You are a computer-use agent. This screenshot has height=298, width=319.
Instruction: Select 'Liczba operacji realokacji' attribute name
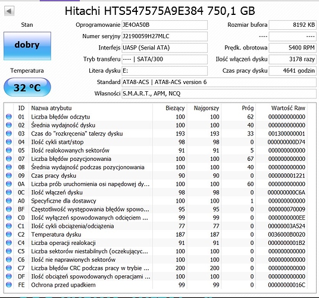point(63,243)
